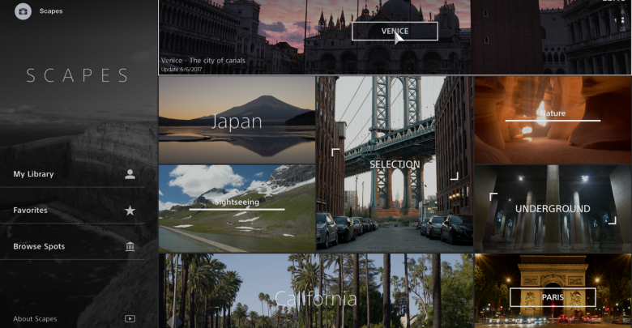The image size is (632, 328).
Task: Open the Japan category tile
Action: (237, 121)
